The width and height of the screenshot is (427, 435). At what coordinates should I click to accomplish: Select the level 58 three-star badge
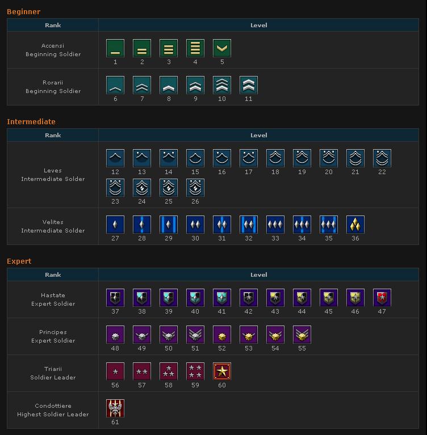click(x=169, y=371)
